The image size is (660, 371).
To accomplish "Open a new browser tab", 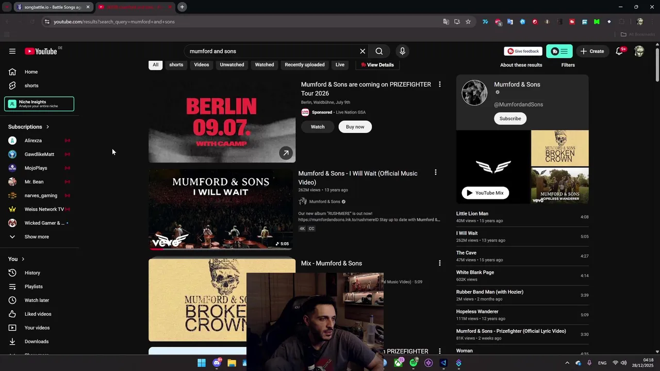I will tap(182, 7).
